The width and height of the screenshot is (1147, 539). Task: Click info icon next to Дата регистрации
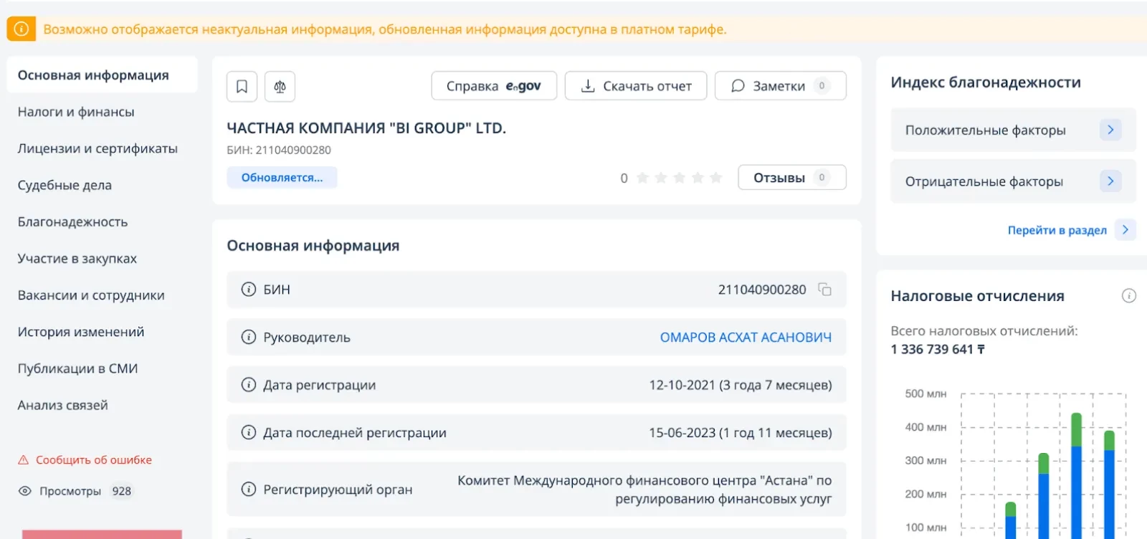(249, 385)
